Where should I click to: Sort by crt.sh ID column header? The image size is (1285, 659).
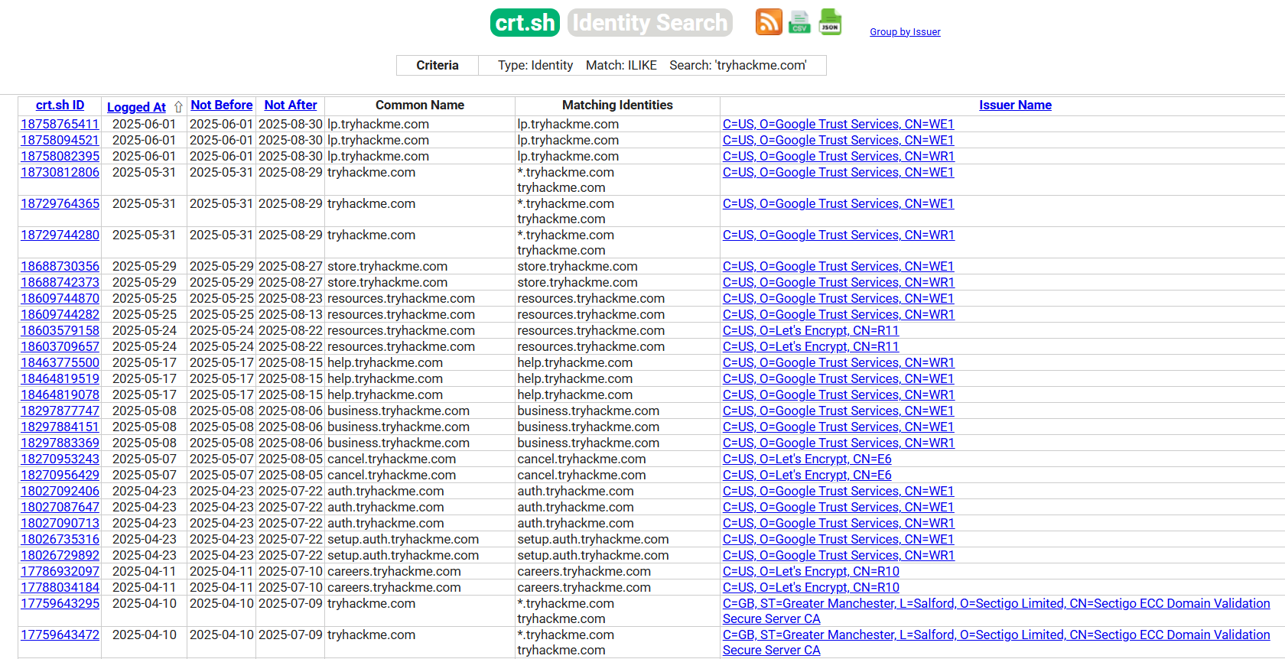point(60,106)
